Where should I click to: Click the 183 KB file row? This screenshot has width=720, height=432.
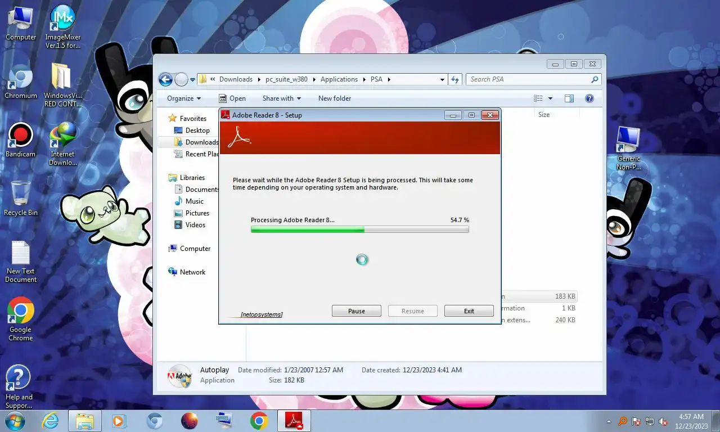[539, 296]
